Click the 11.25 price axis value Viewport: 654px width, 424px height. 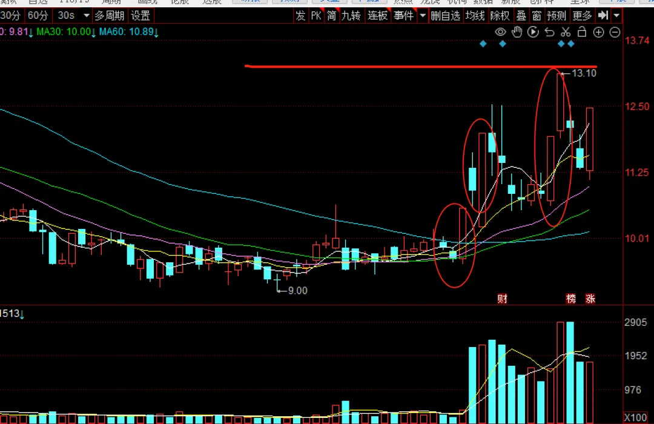[x=637, y=173]
